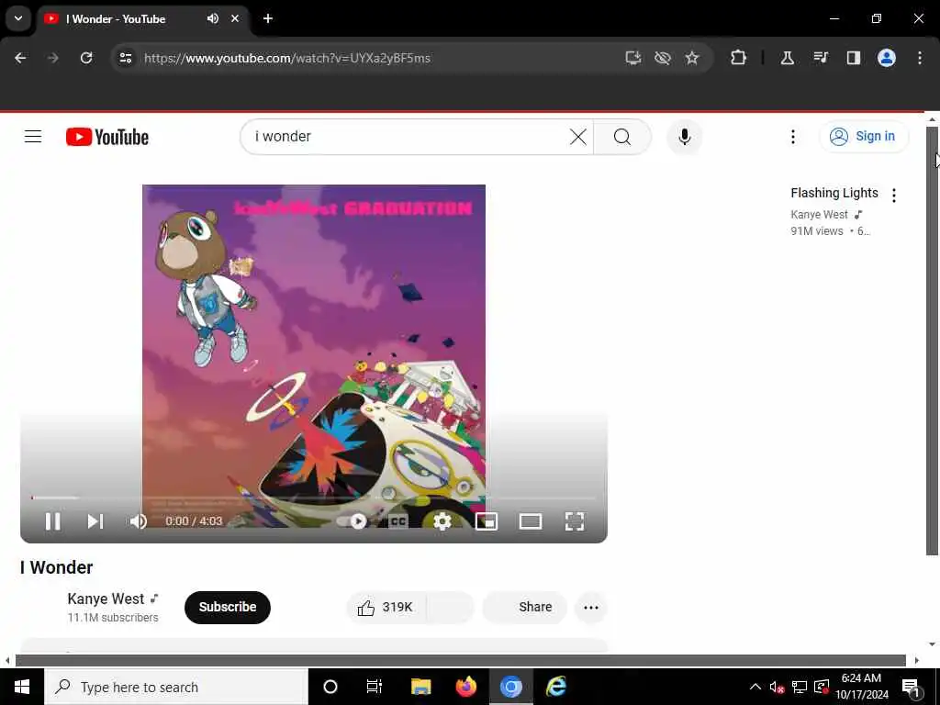Open media controls icon in toolbar
940x705 pixels.
820,58
